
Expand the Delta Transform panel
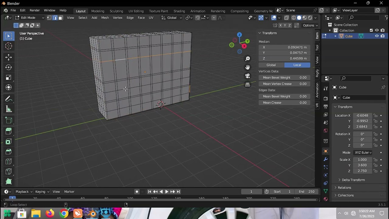(x=353, y=180)
